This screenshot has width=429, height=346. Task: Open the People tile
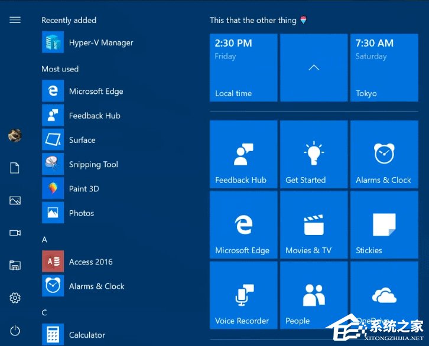314,295
